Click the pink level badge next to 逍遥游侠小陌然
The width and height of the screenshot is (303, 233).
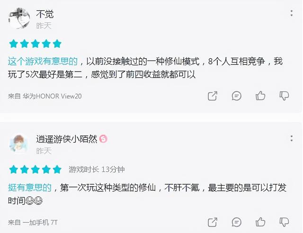click(x=103, y=139)
